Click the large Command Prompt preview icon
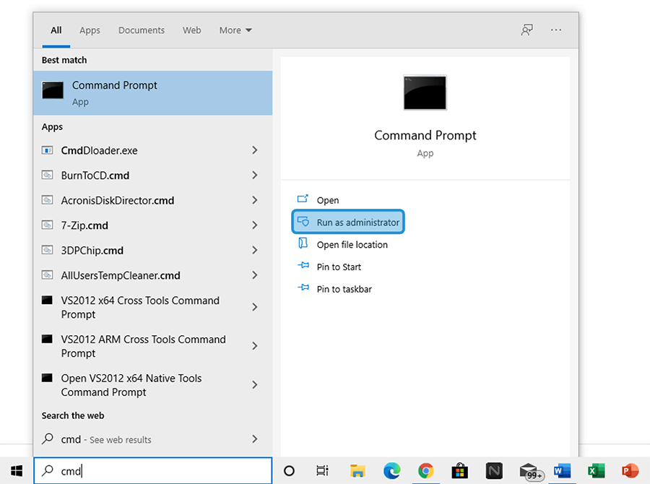Screen dimensions: 650x484 (425, 92)
